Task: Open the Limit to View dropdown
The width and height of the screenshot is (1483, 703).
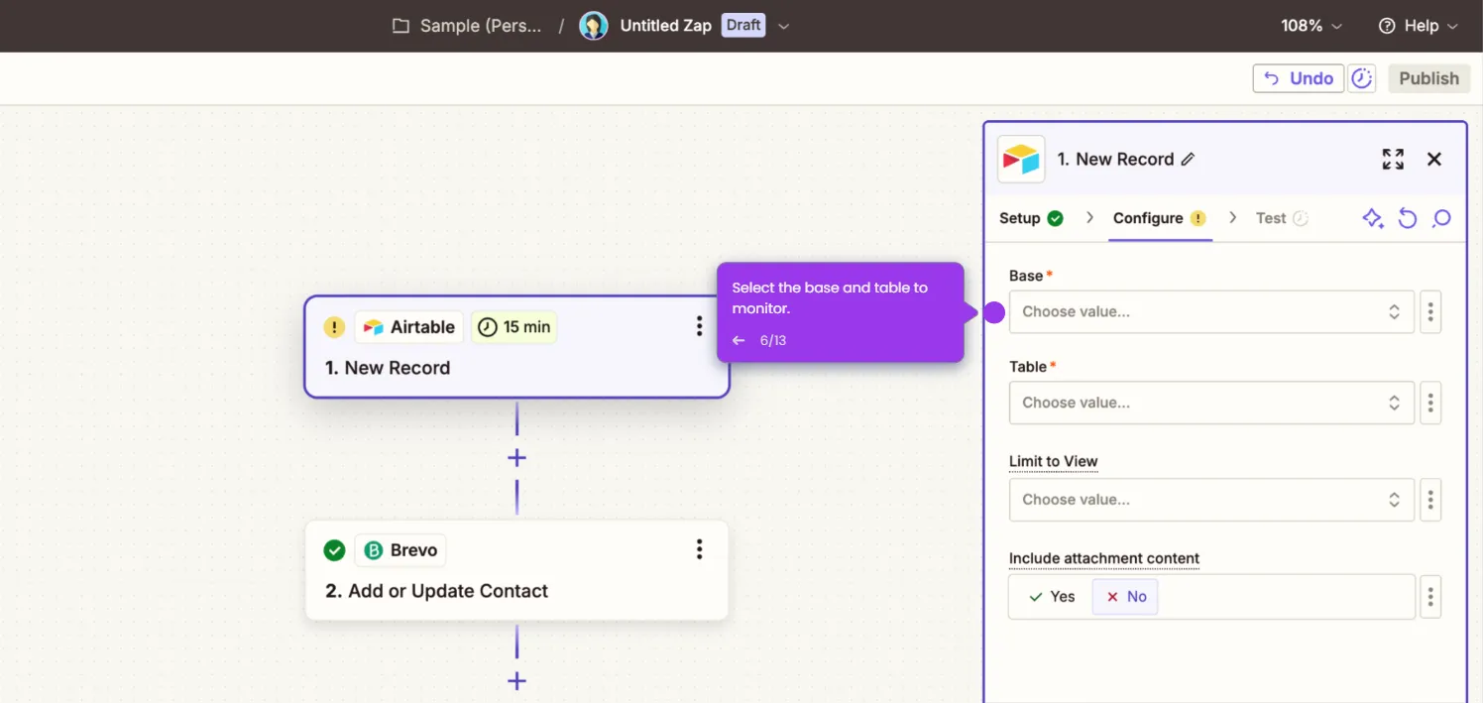Action: pos(1211,500)
